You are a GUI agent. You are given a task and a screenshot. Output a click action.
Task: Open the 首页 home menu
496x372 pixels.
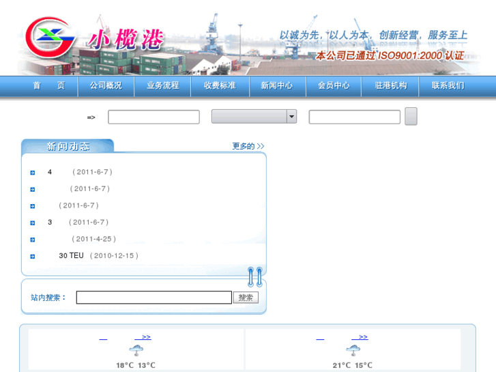point(49,85)
